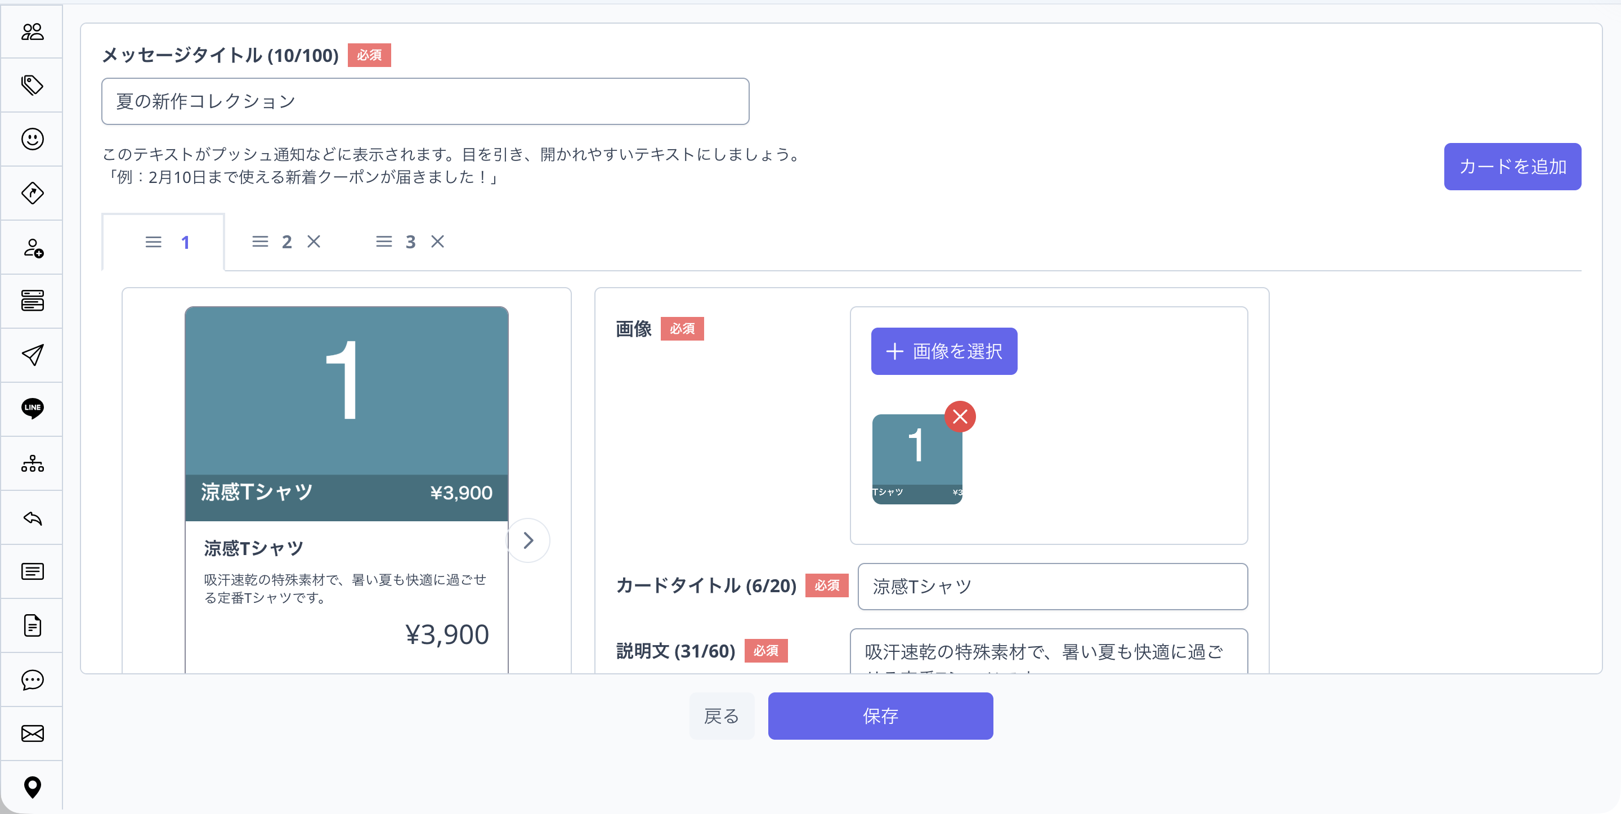Viewport: 1621px width, 814px height.
Task: Open the diamond direction arrow sidebar icon
Action: [x=32, y=193]
